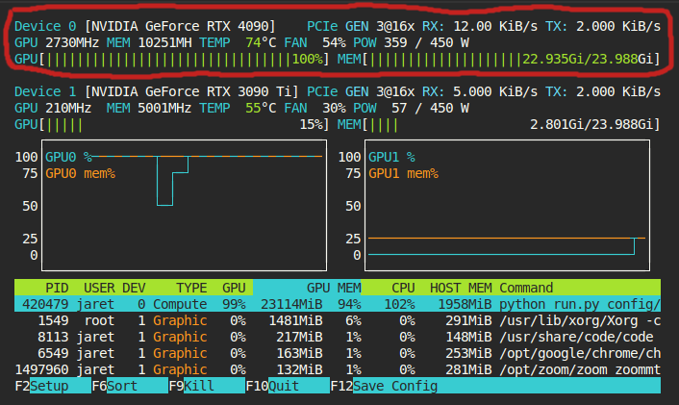The image size is (679, 405).
Task: Click the Device 1 RTX 3090 Ti label
Action: click(x=157, y=91)
